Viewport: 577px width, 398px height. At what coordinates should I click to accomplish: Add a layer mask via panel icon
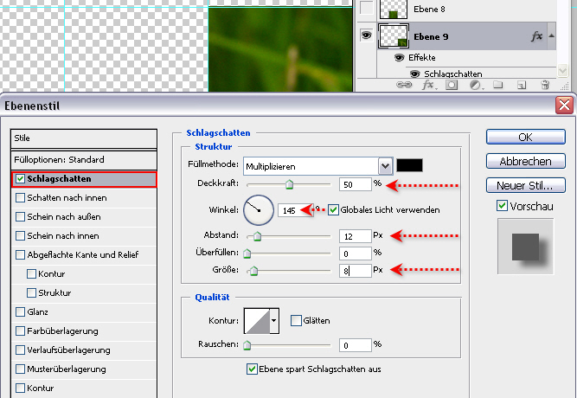click(451, 85)
